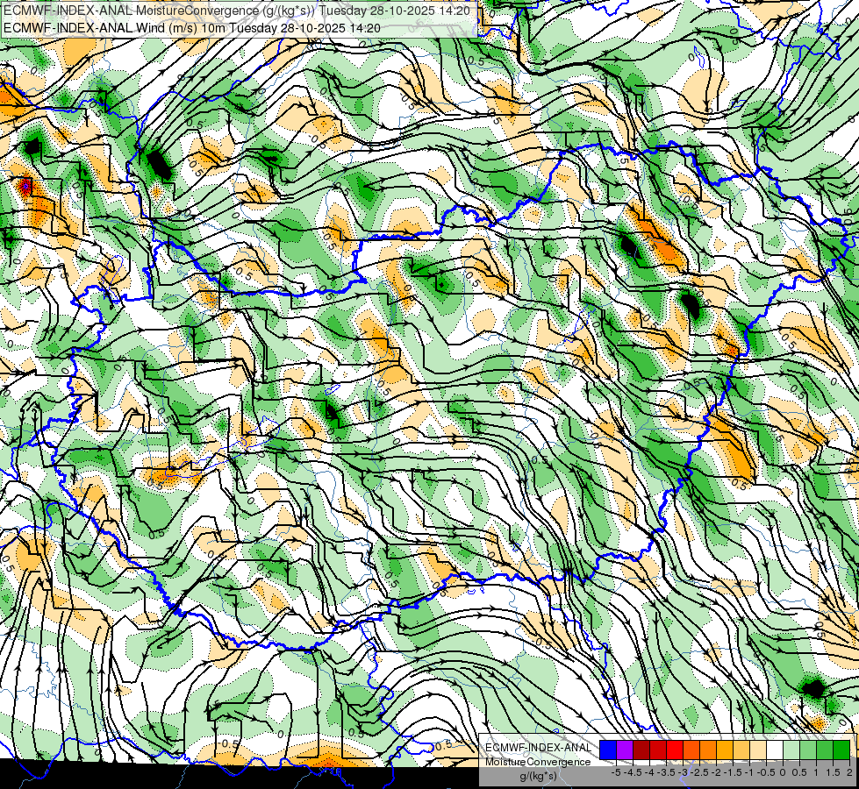Click the '-2.5' tick label on legend scale
The height and width of the screenshot is (789, 859).
tap(699, 772)
